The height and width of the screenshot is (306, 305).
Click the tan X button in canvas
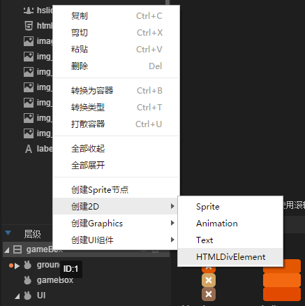click(x=209, y=280)
